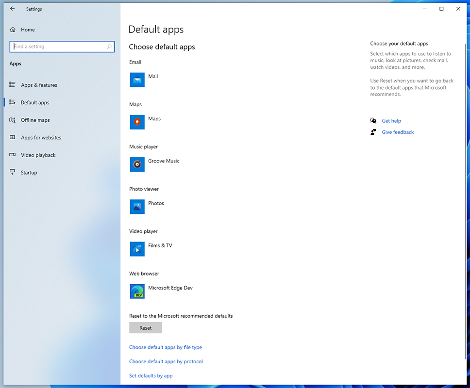Image resolution: width=470 pixels, height=388 pixels.
Task: Navigate to Video playback settings
Action: pyautogui.click(x=38, y=155)
